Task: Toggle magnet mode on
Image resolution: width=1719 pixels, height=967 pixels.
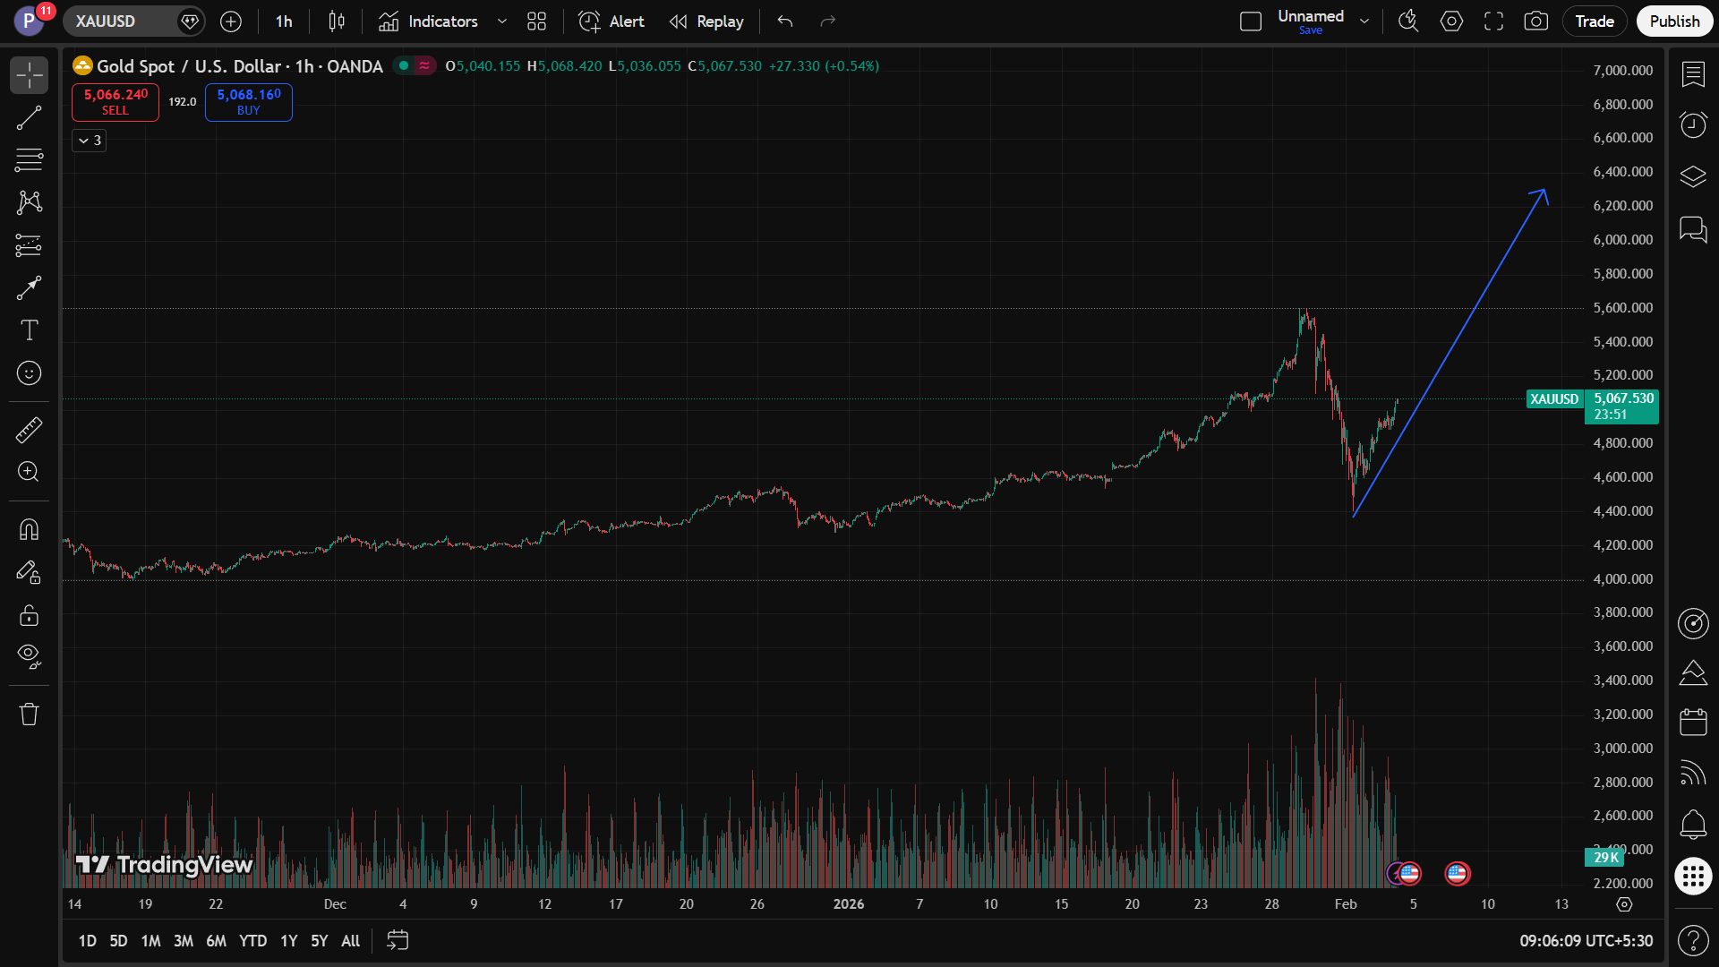Action: pos(29,530)
